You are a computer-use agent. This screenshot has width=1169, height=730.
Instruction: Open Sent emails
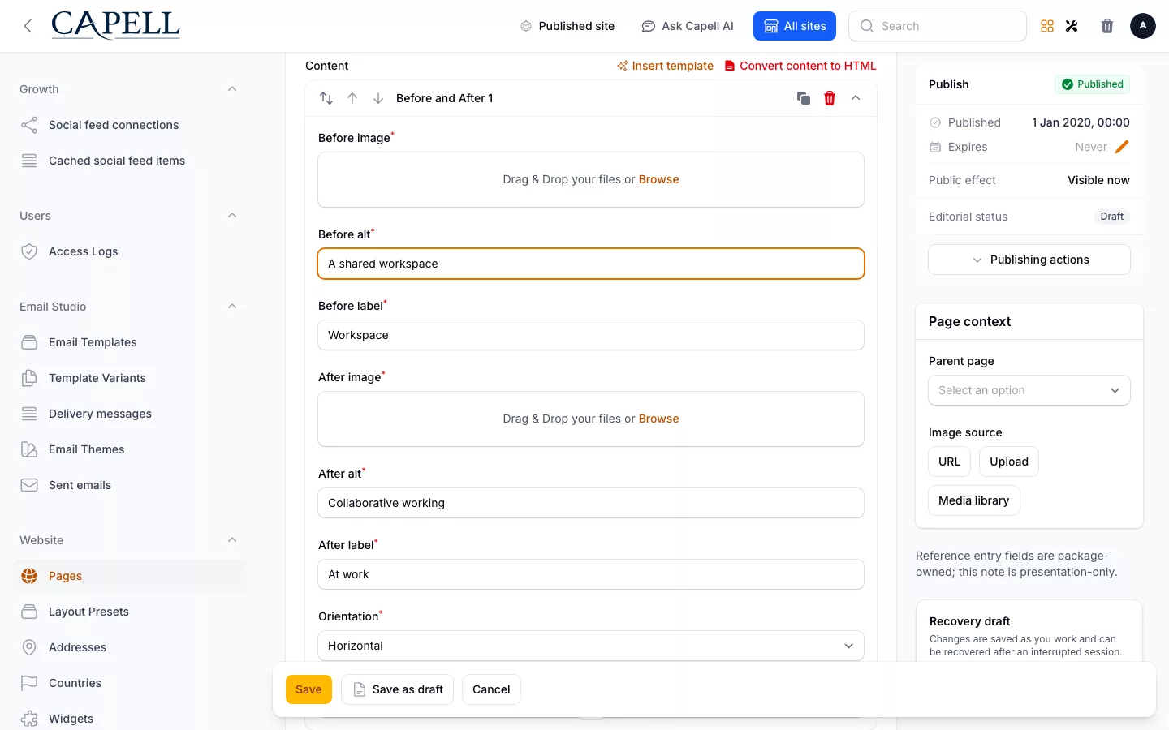pos(130,485)
